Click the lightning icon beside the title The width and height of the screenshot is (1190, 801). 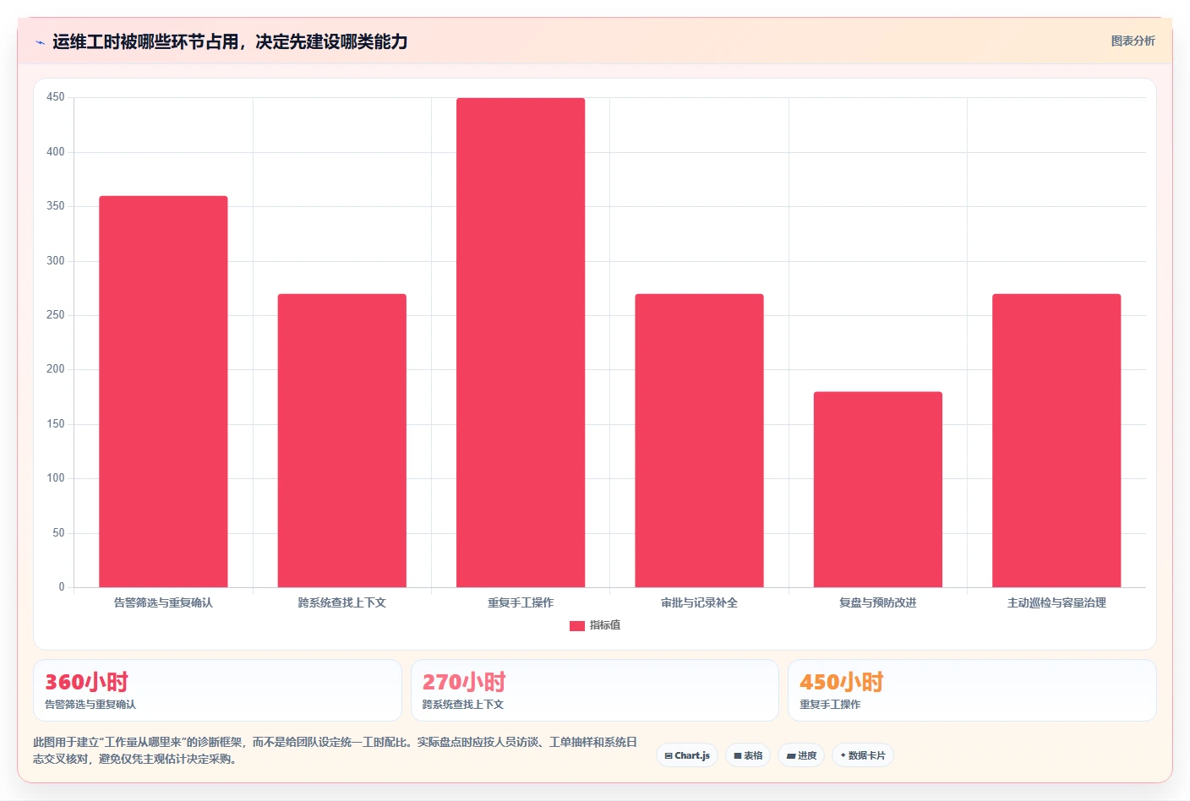(x=40, y=42)
